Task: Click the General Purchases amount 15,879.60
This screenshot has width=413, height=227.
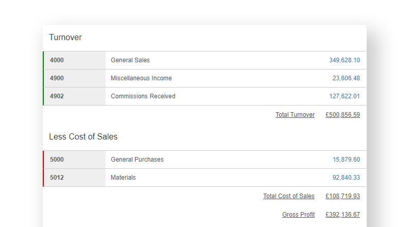Action: point(346,160)
